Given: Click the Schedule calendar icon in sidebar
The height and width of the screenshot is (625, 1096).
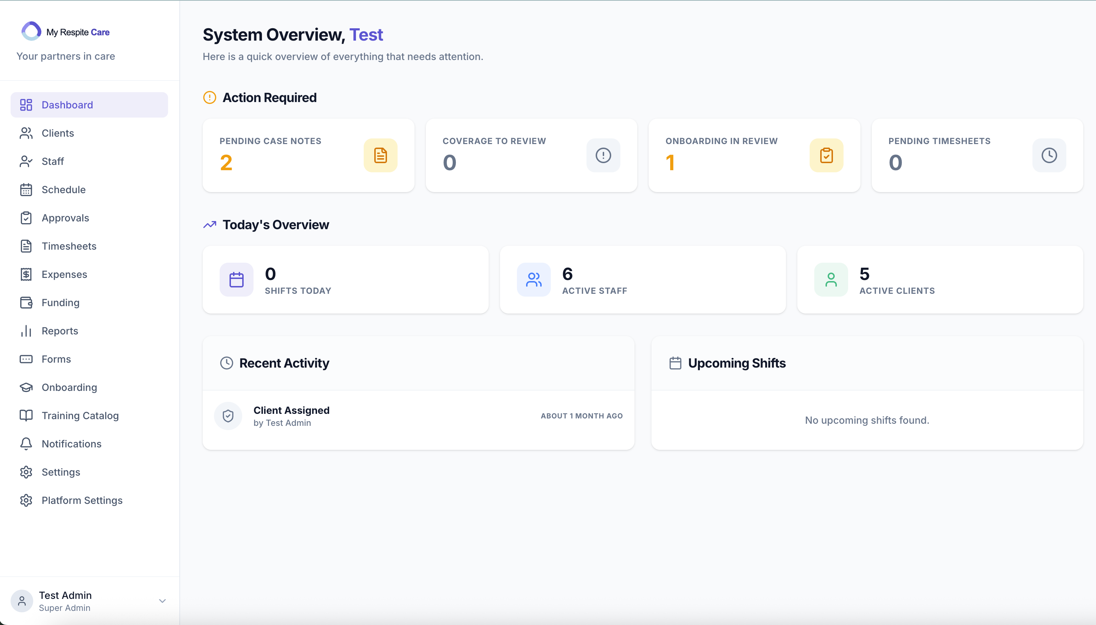Looking at the screenshot, I should [26, 190].
